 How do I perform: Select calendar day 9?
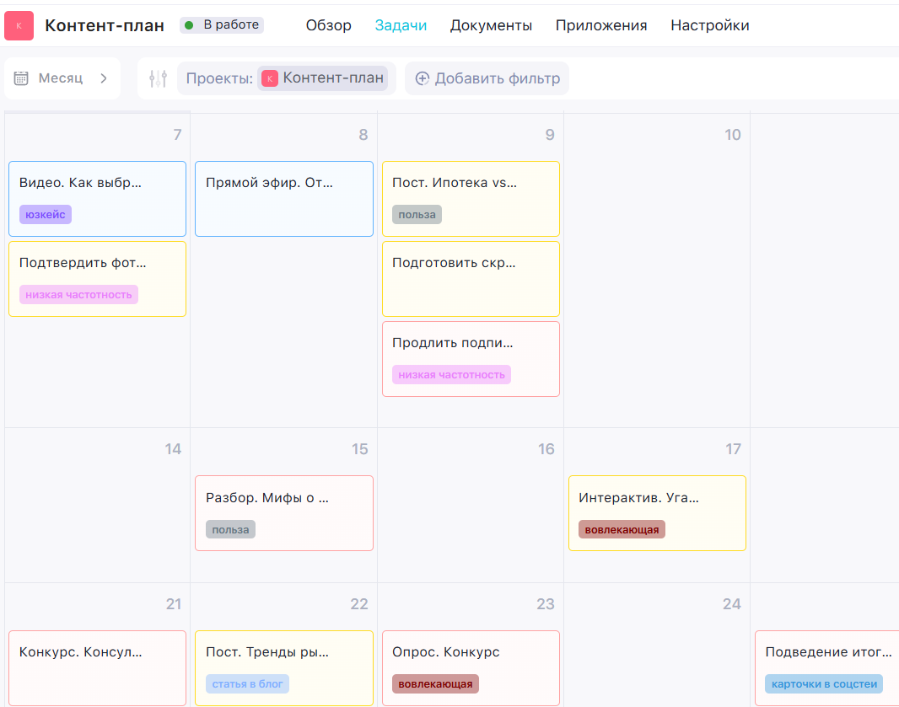[x=549, y=135]
